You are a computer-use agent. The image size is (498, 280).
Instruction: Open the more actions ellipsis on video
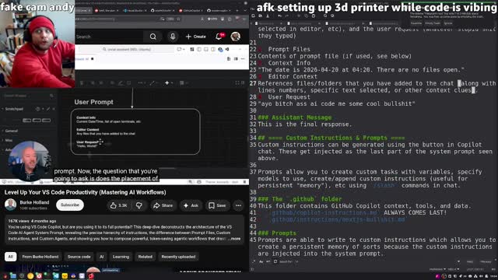point(238,205)
